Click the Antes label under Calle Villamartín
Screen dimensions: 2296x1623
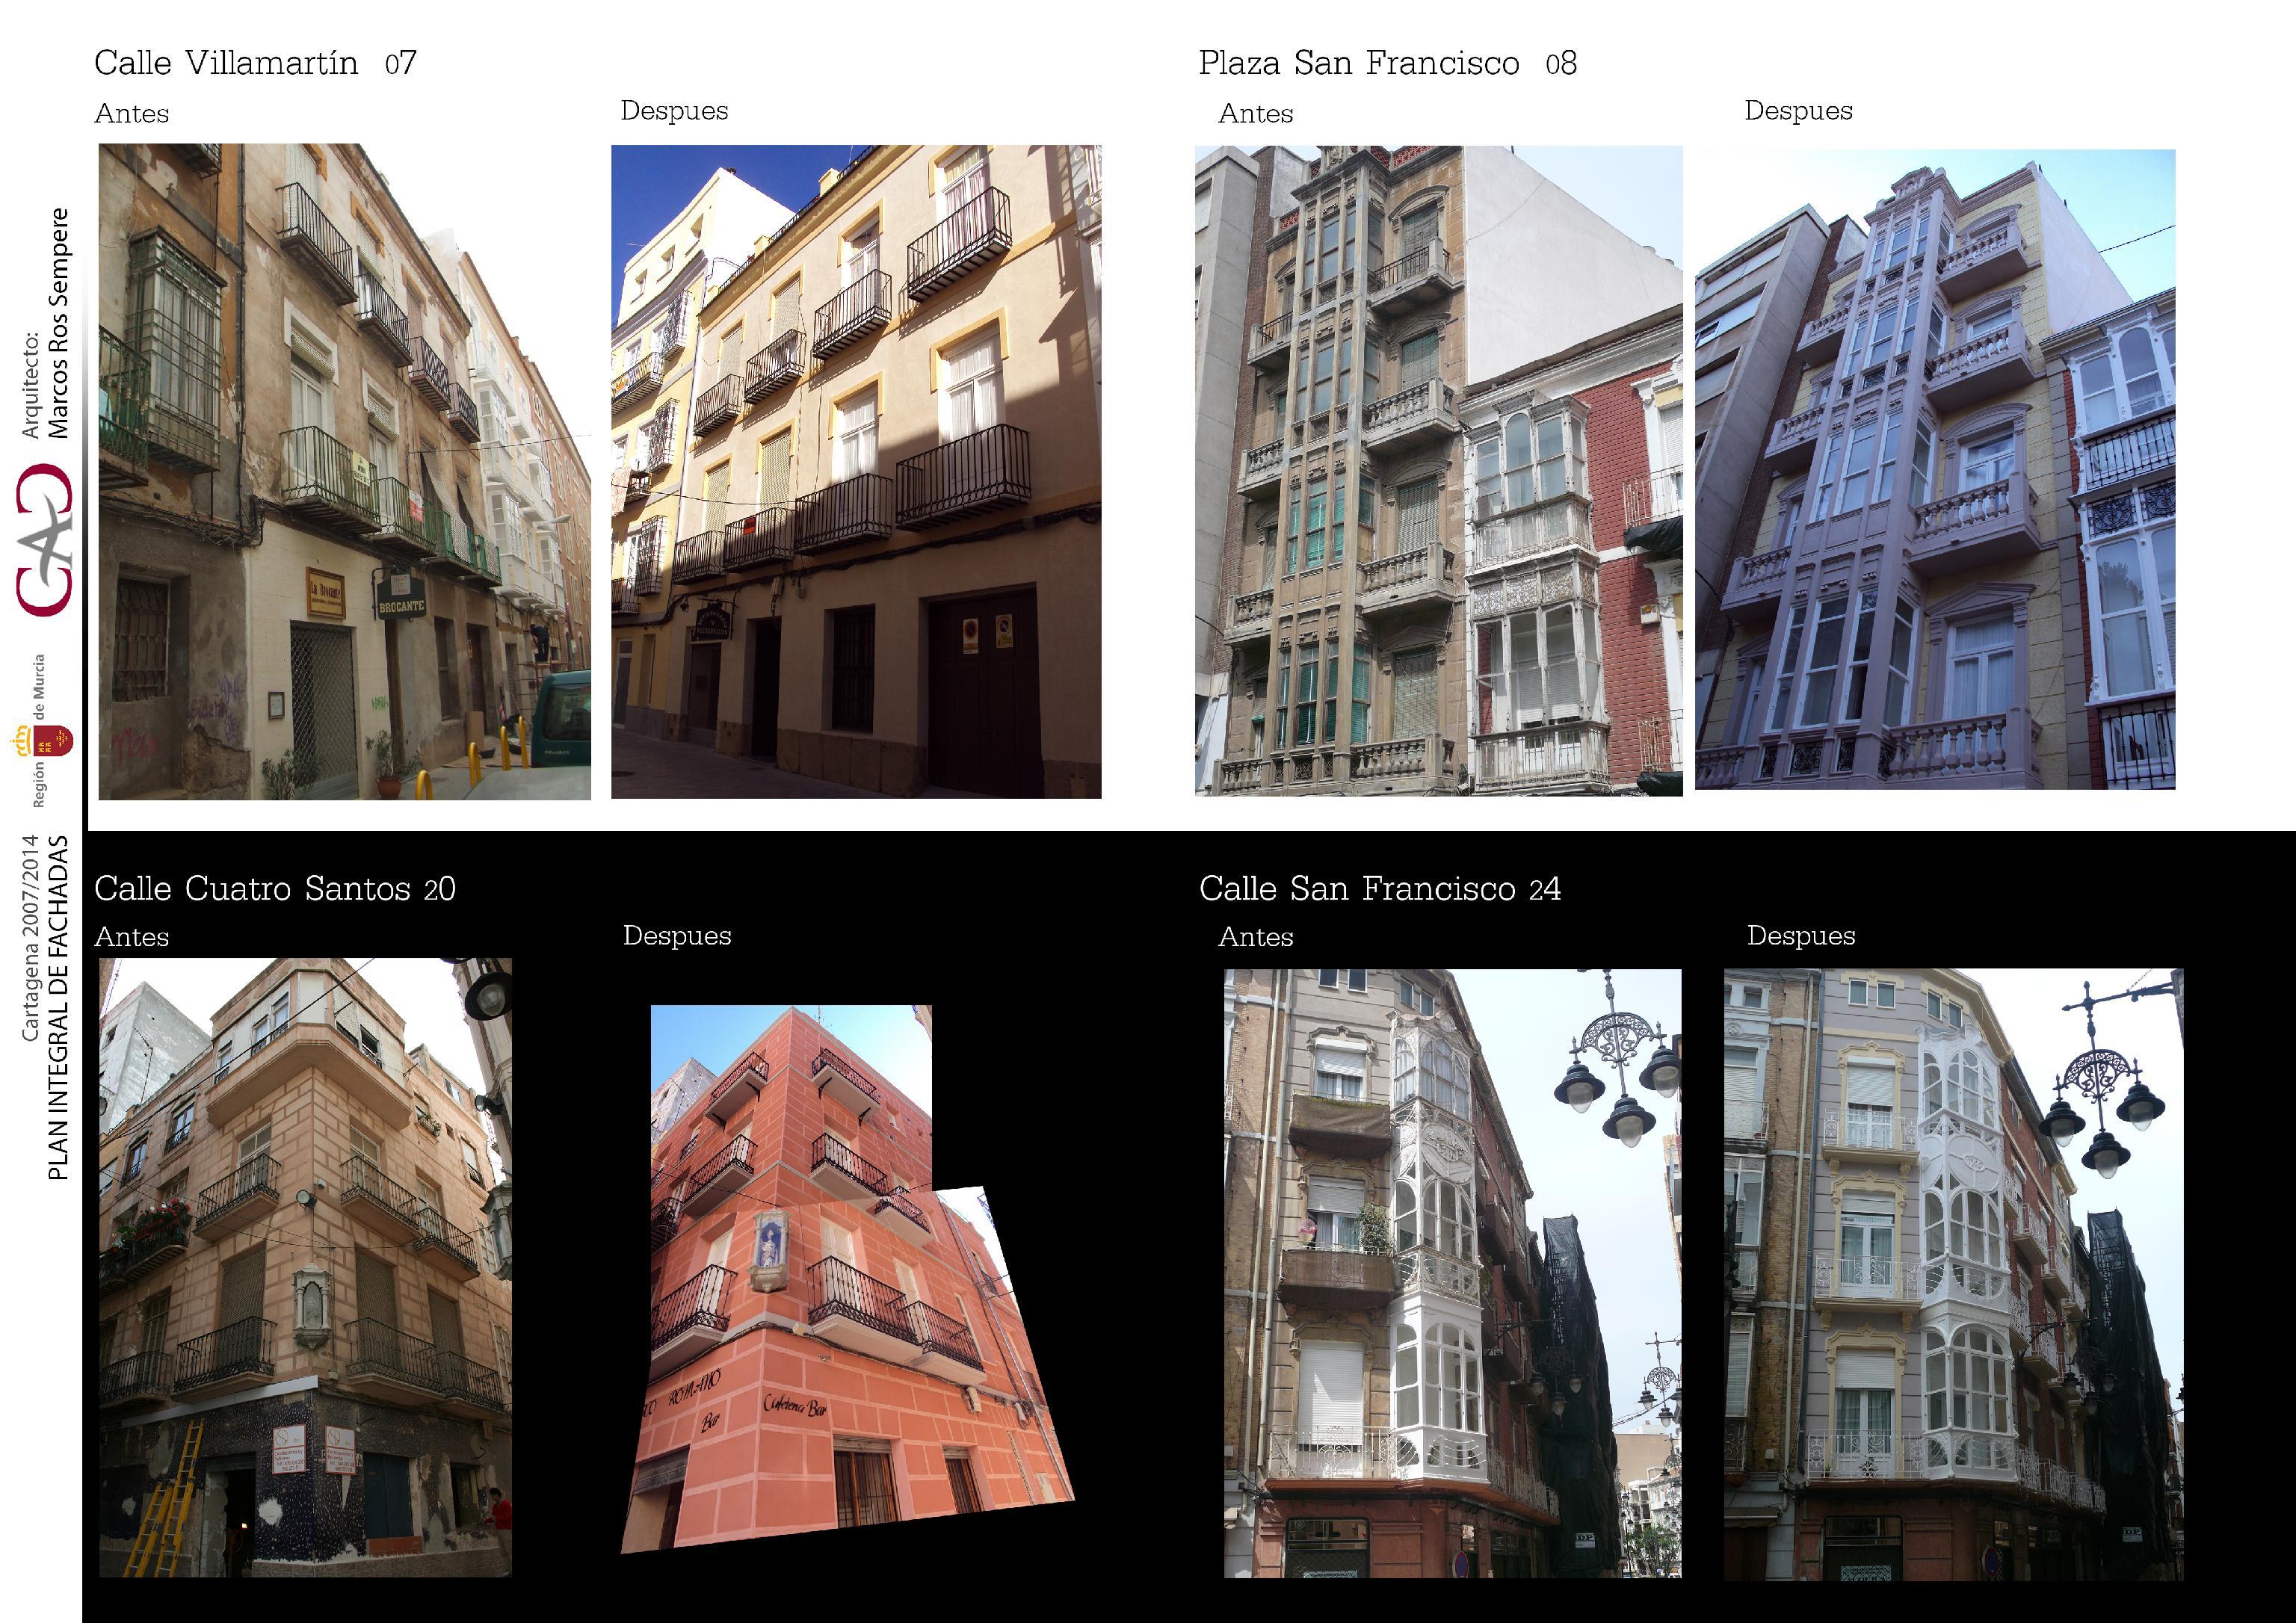pos(131,114)
